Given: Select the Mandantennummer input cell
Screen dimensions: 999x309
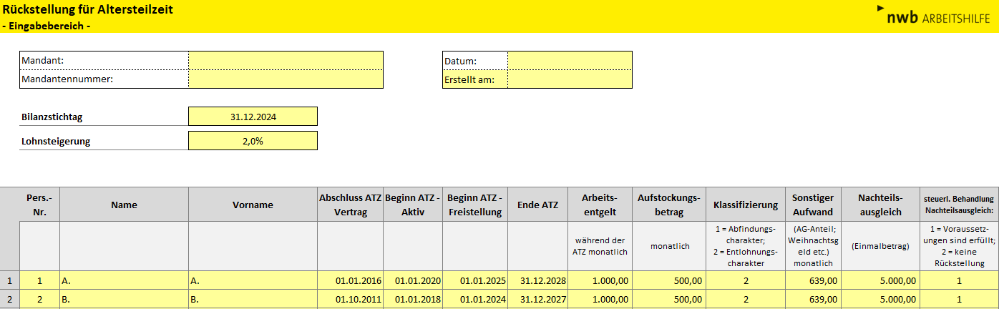Looking at the screenshot, I should coord(286,79).
